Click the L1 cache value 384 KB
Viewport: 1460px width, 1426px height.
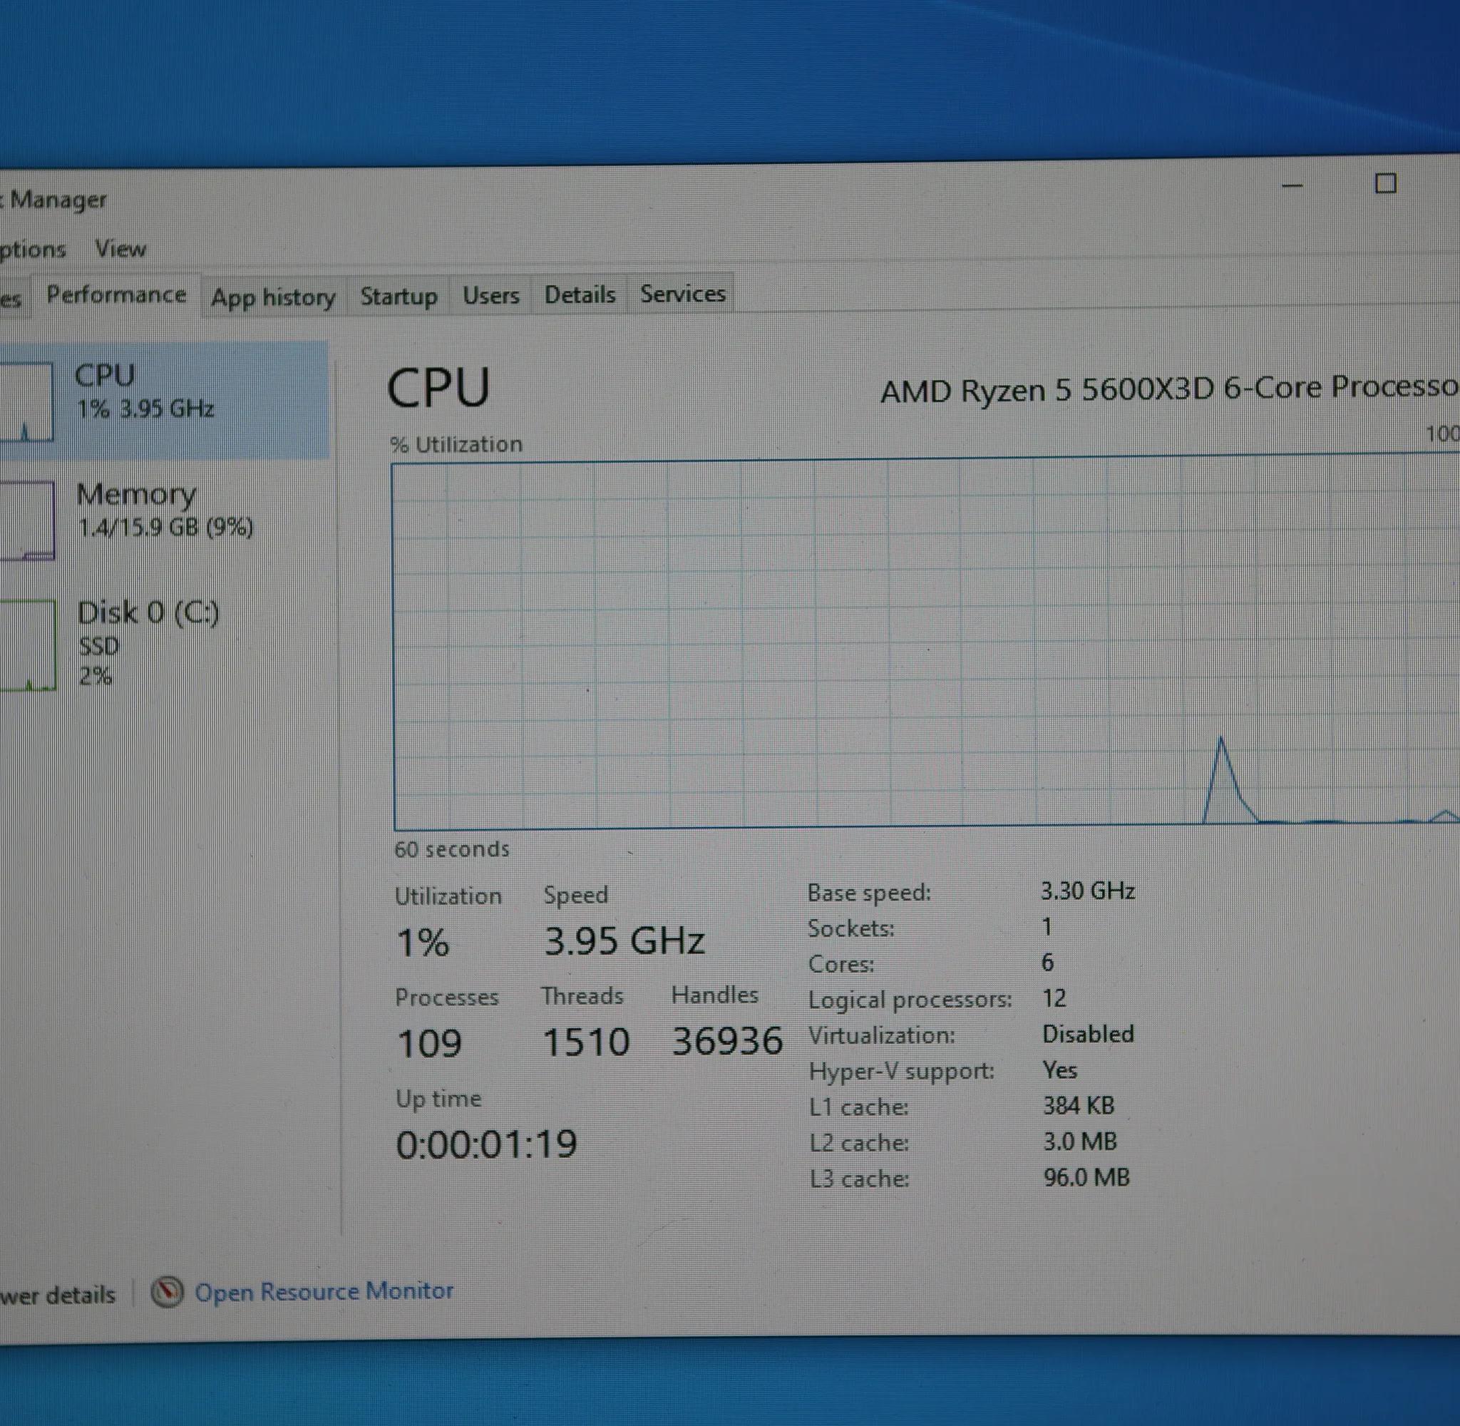coord(1079,1106)
